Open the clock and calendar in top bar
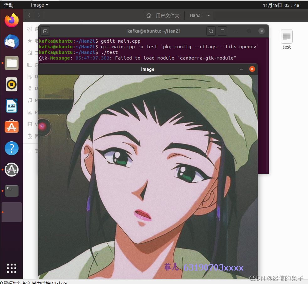Viewport: 308px width, 284px height. click(281, 5)
